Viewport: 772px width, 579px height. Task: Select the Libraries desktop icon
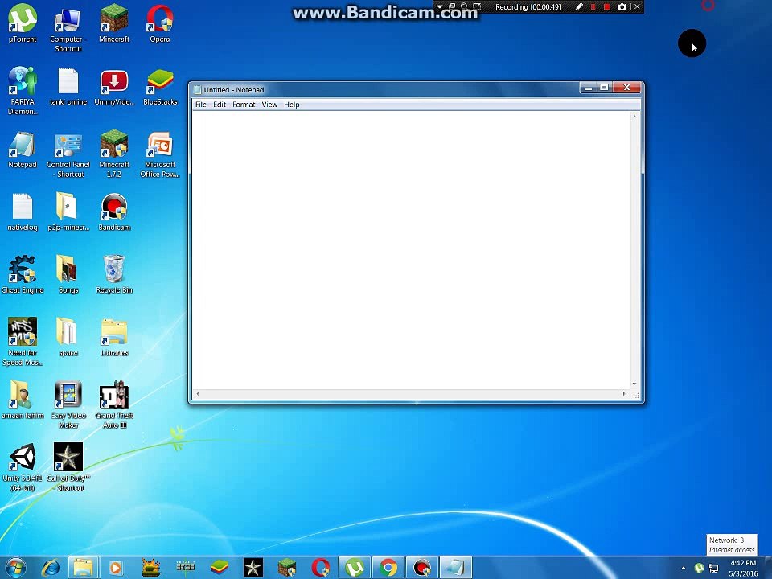(x=114, y=338)
